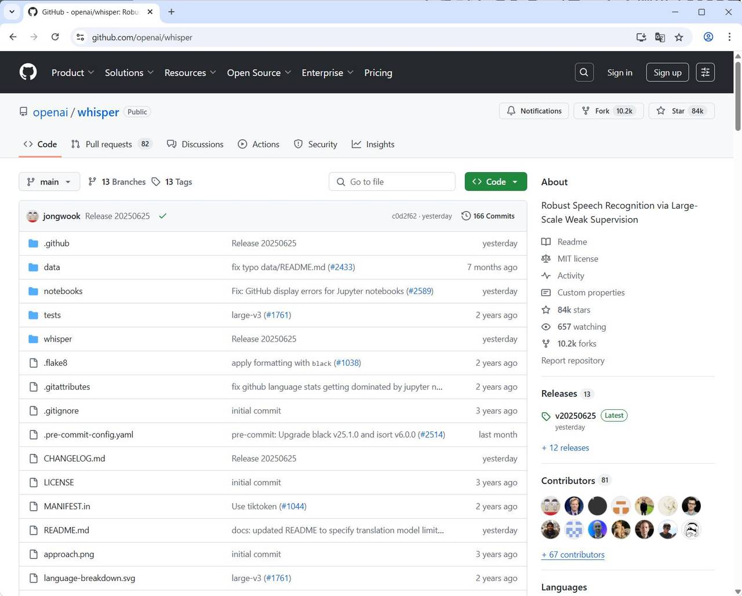Open the CHANGELOG.md file
742x596 pixels.
pyautogui.click(x=74, y=458)
